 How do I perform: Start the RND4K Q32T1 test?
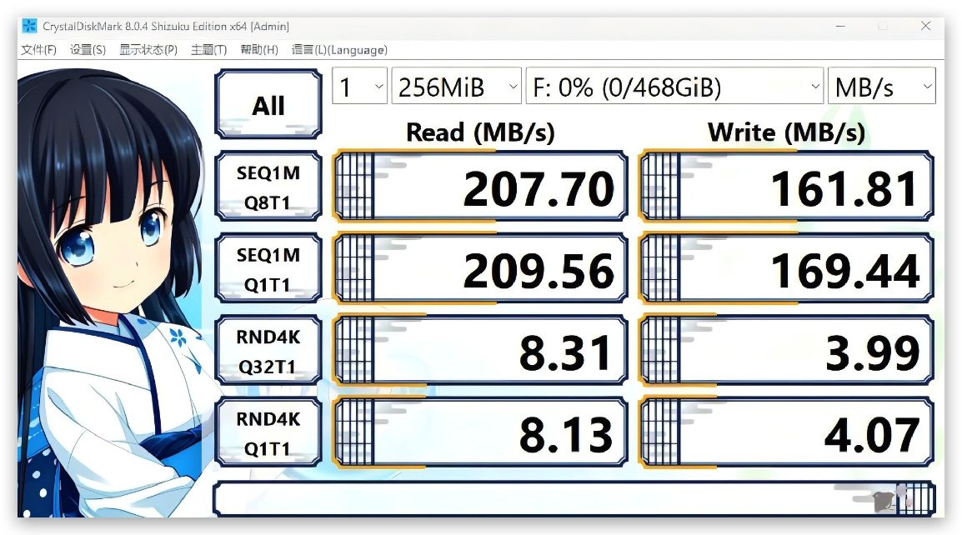(268, 351)
